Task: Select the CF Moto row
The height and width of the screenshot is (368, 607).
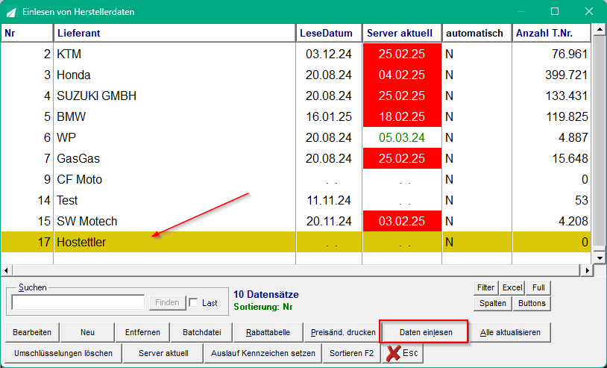Action: pyautogui.click(x=296, y=179)
